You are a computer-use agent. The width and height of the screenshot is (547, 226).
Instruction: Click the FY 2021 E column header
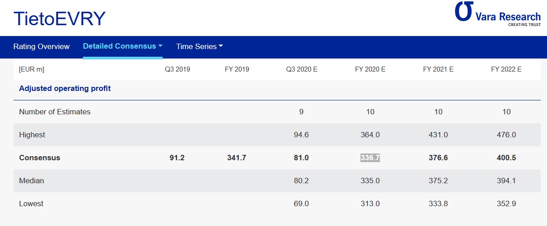438,70
